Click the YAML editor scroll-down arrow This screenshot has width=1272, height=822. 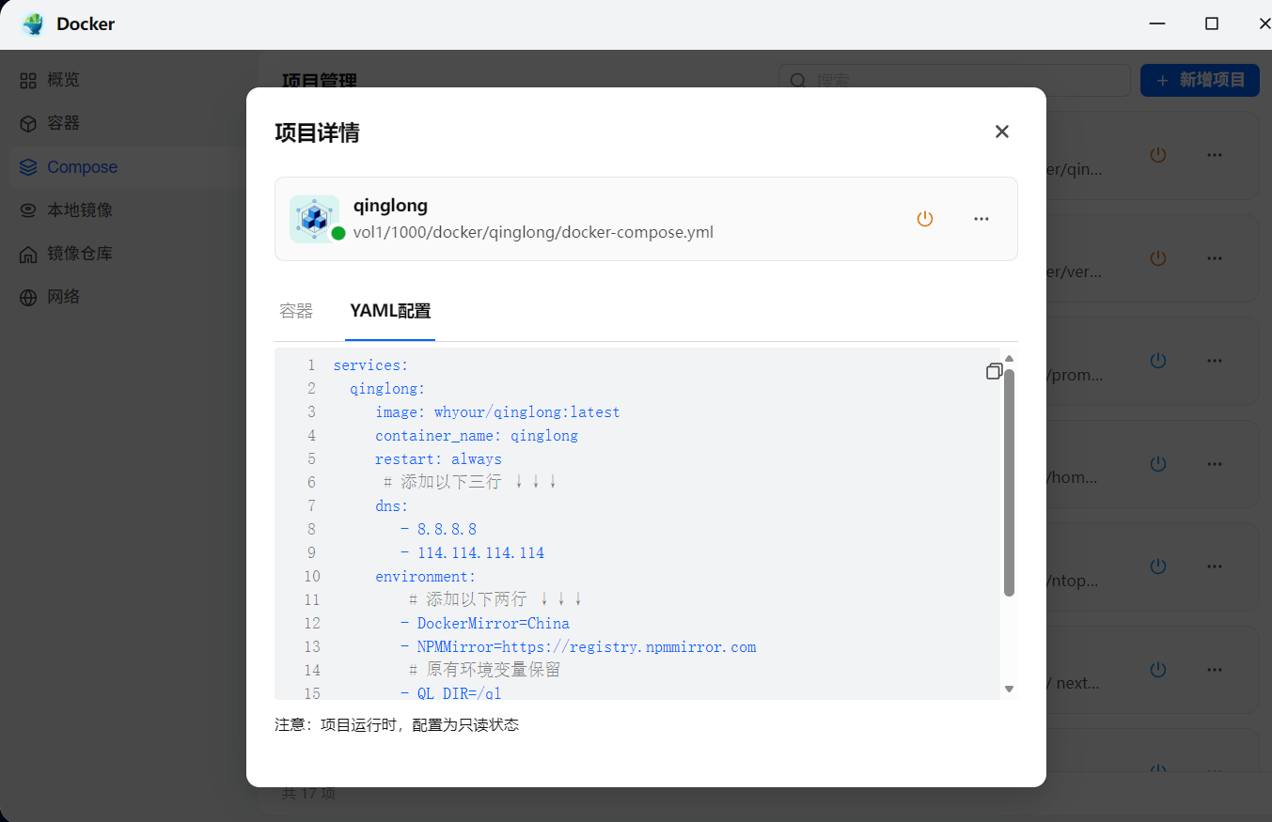coord(1009,689)
